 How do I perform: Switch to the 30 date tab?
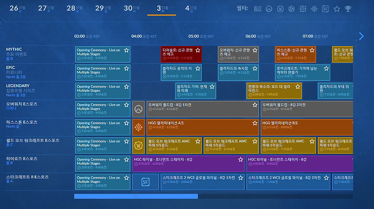tap(131, 8)
